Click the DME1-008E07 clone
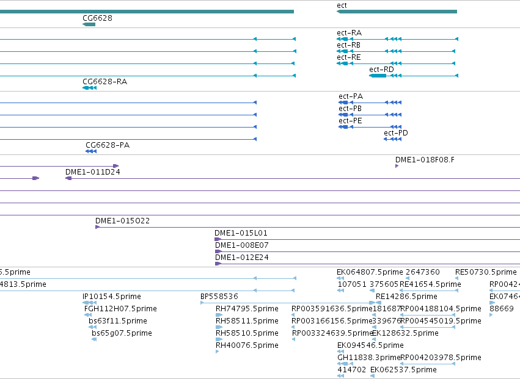 click(x=367, y=251)
